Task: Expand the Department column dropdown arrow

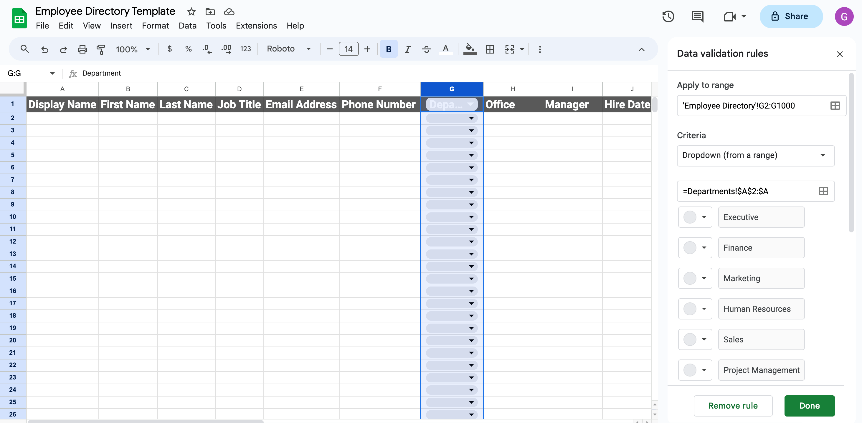Action: tap(471, 104)
